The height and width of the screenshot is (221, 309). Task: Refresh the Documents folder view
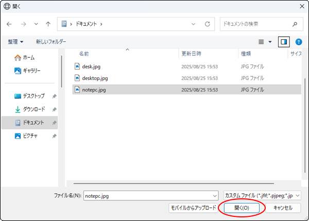(207, 24)
